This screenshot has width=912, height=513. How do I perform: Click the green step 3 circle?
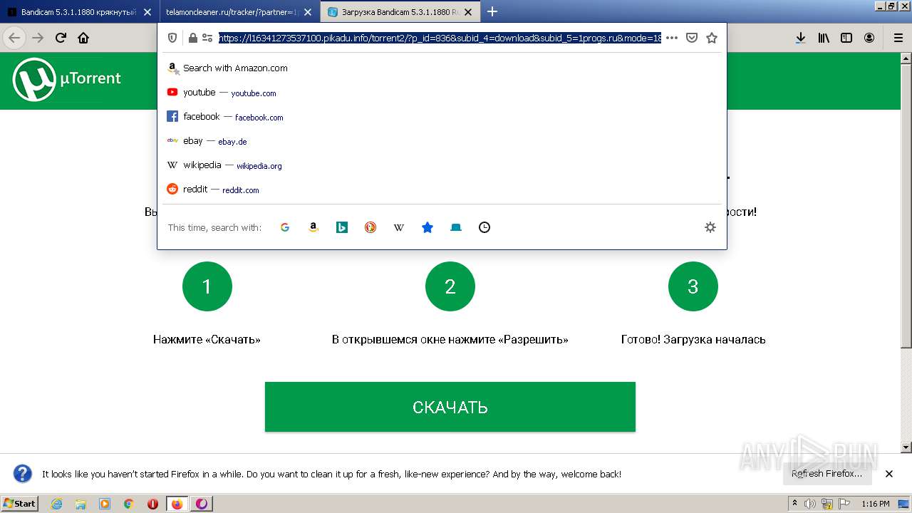click(693, 286)
